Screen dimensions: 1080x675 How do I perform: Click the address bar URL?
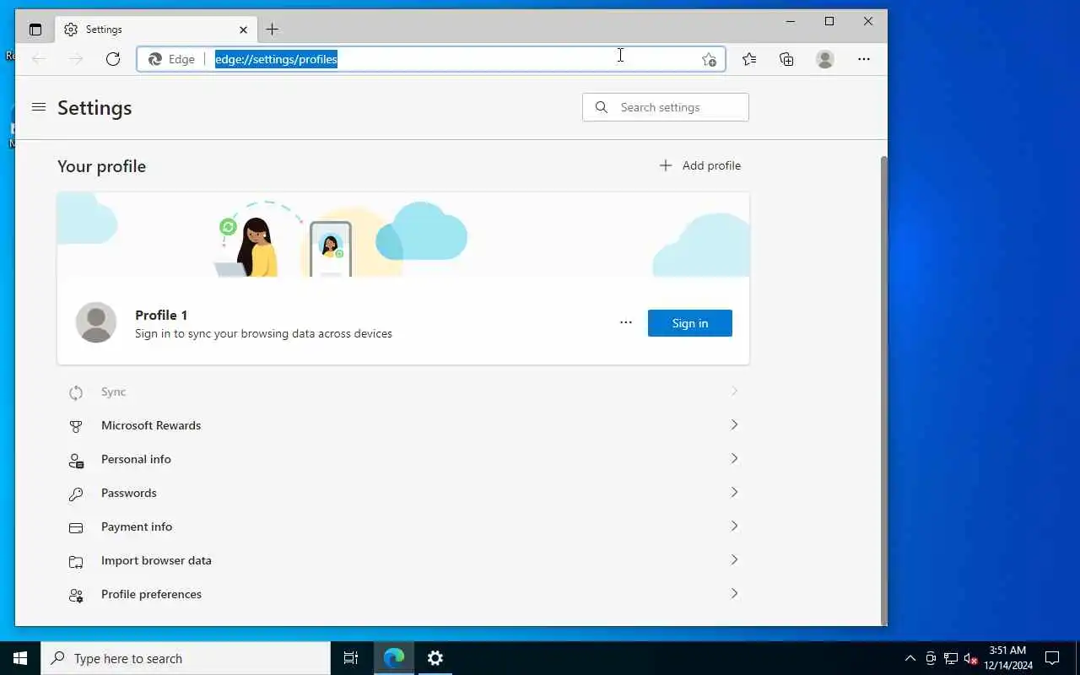(276, 59)
